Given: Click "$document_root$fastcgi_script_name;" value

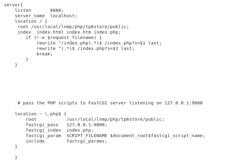Looking at the screenshot, I should point(158,136).
